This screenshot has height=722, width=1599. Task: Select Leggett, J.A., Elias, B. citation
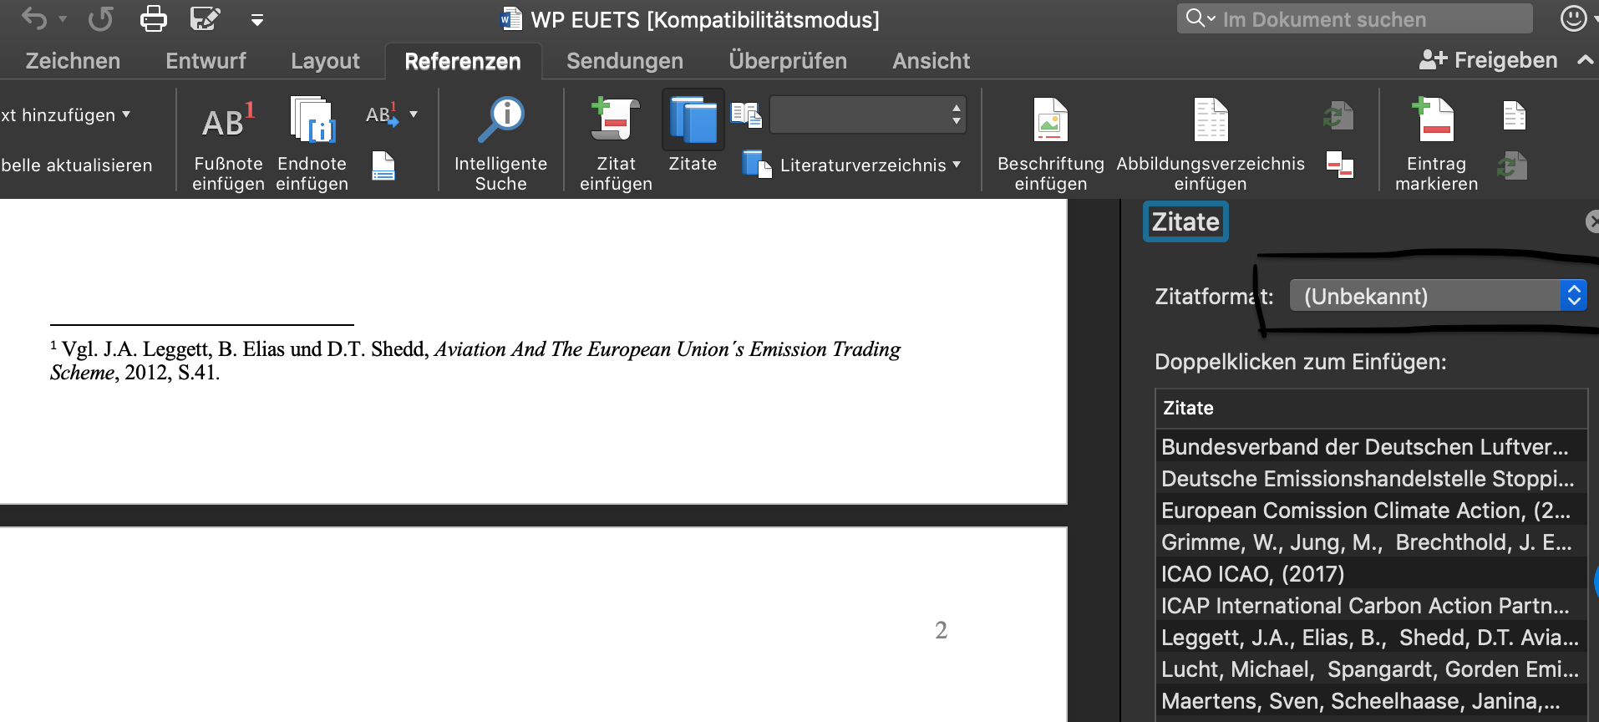pos(1371,638)
